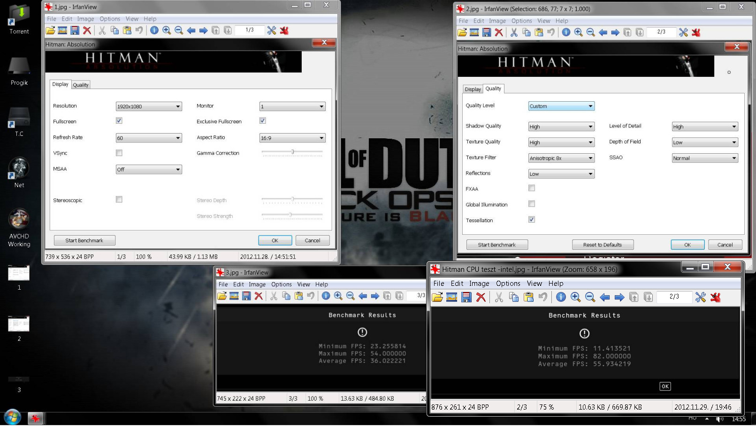Enable the Stereoscopic checkbox

tap(119, 200)
